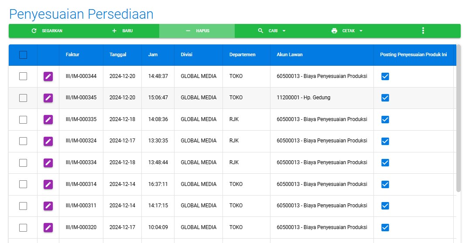Open edit pencil for faktur III/IM-000345
Screen dimensions: 469x243
coord(48,98)
